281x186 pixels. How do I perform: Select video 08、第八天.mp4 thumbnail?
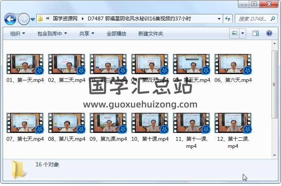click(x=67, y=123)
